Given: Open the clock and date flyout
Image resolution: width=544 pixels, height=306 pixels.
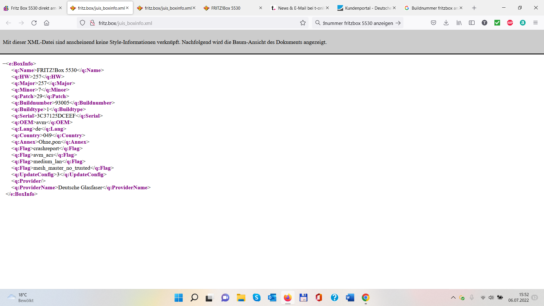Looking at the screenshot, I should tap(518, 297).
